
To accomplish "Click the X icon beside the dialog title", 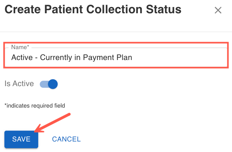I will [x=218, y=10].
